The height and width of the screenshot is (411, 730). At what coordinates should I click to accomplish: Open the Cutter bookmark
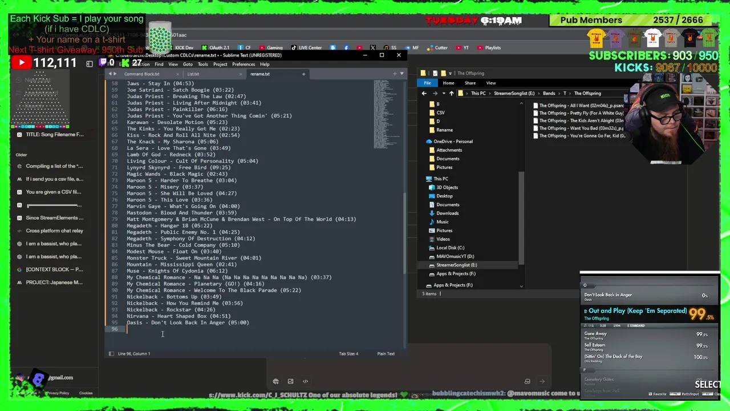coord(437,48)
